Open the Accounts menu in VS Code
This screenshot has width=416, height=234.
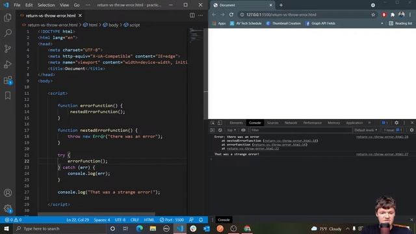8,193
